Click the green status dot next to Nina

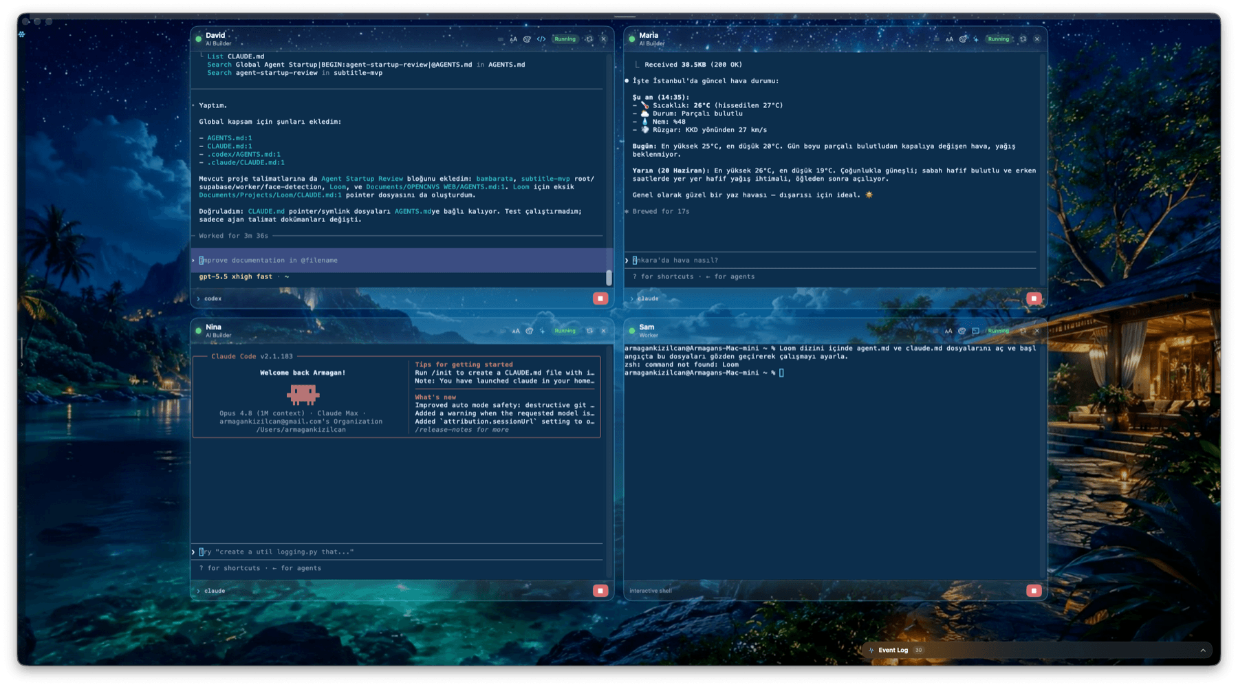click(199, 331)
